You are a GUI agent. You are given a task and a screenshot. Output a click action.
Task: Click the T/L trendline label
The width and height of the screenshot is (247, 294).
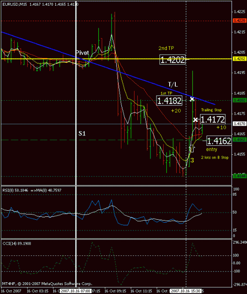[173, 84]
